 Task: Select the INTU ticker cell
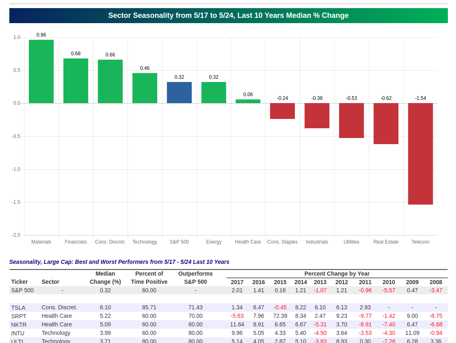tap(18, 333)
